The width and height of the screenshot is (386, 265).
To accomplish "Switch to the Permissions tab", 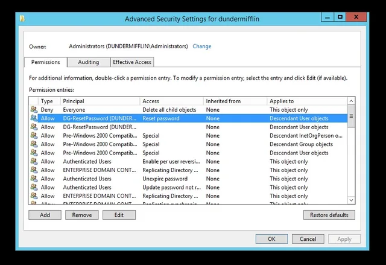I will (46, 62).
